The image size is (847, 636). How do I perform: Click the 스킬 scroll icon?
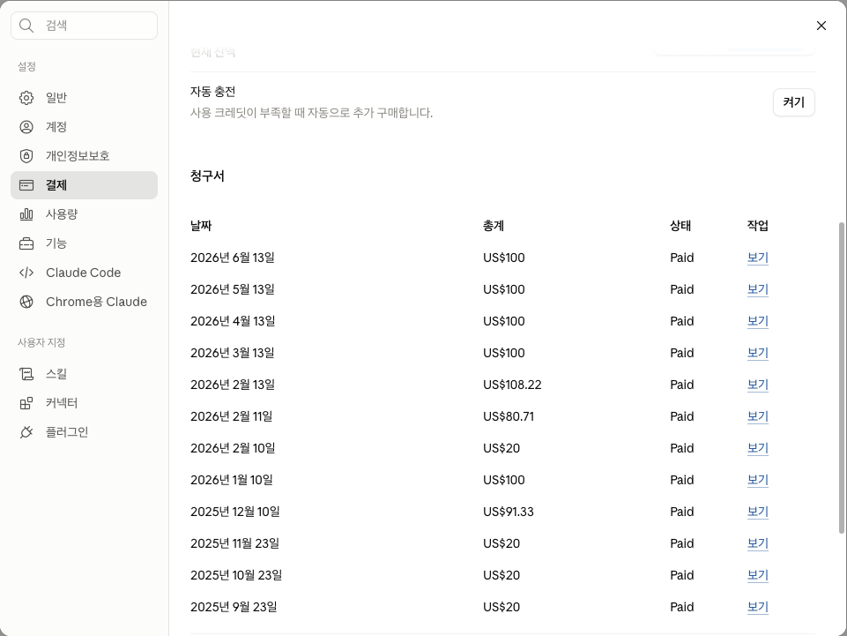(x=26, y=374)
